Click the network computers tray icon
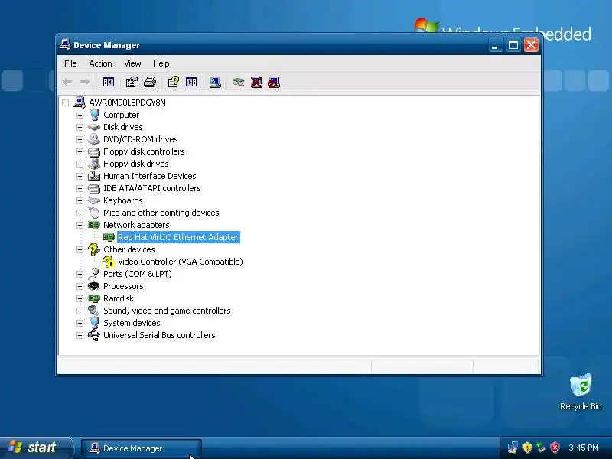 pyautogui.click(x=513, y=448)
